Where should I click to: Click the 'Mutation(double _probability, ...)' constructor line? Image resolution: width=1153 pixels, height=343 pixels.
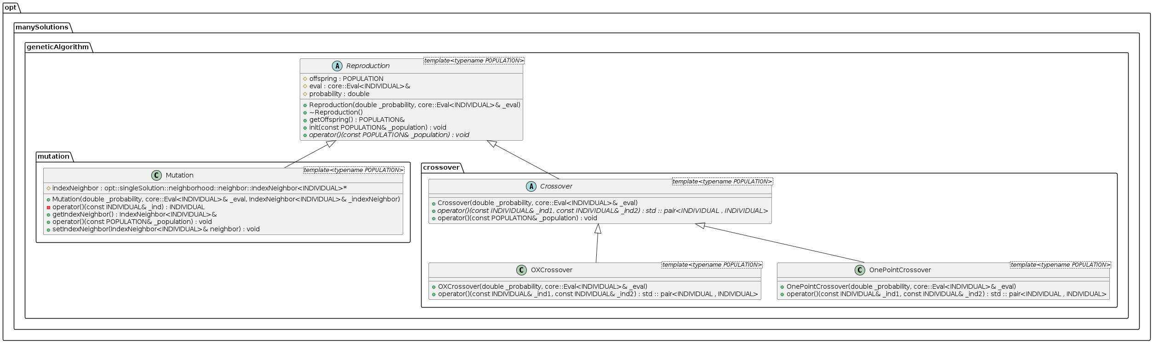pos(226,199)
